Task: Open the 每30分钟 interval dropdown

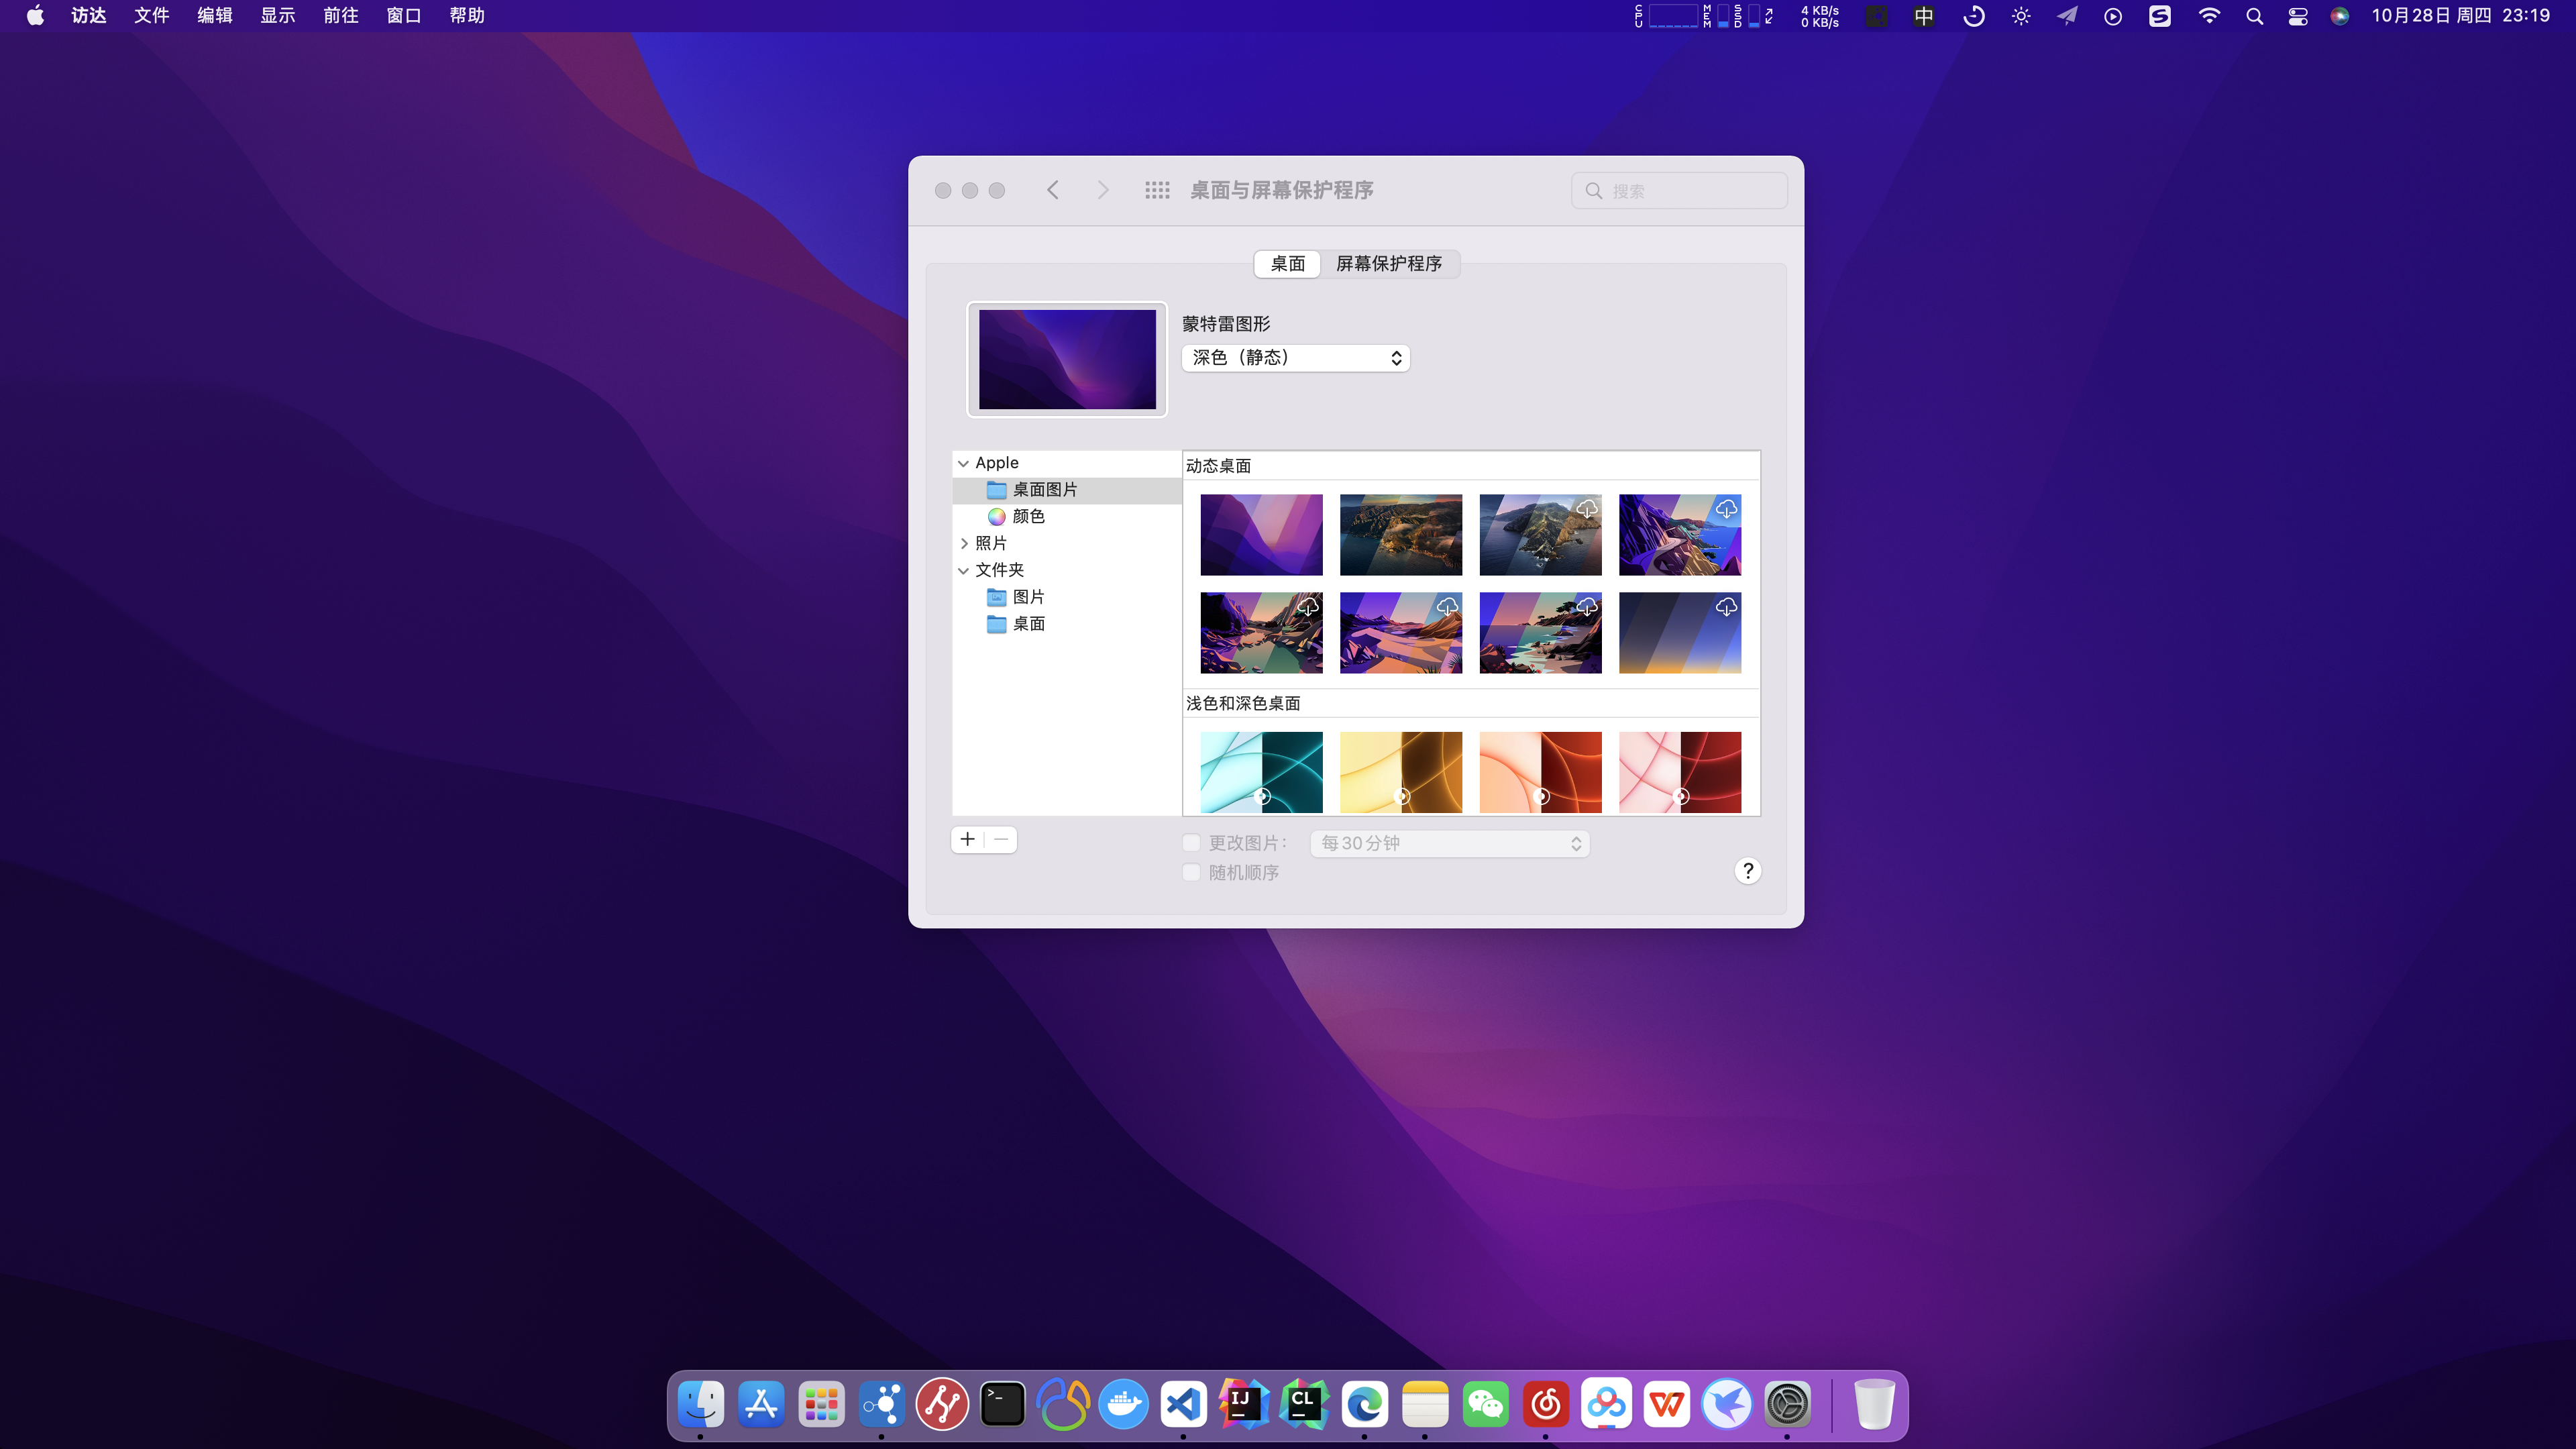Action: click(1449, 843)
